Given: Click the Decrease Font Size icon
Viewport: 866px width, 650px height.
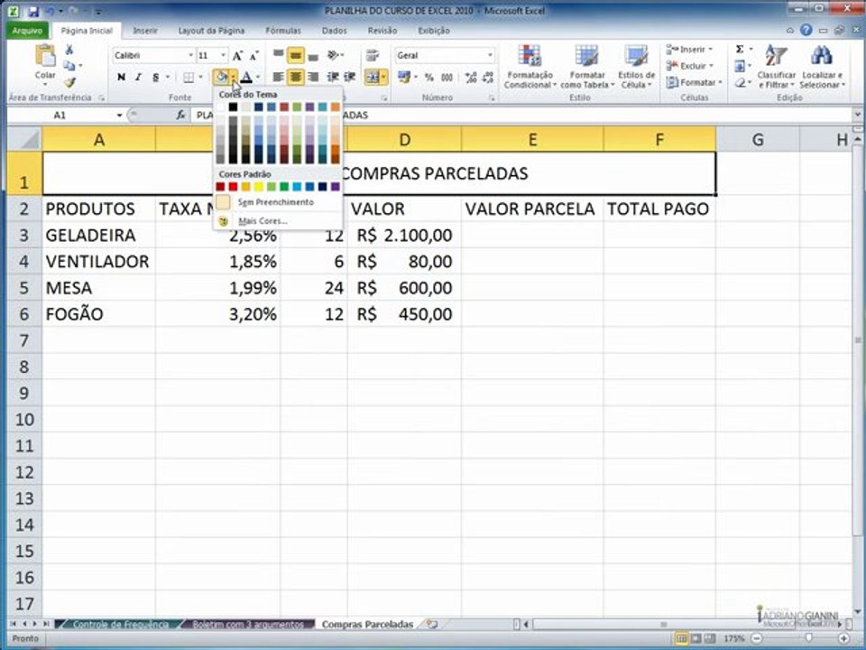Looking at the screenshot, I should coord(254,56).
